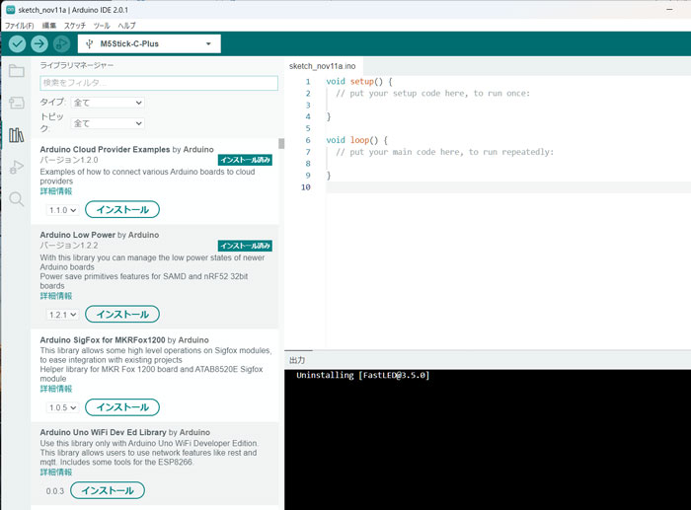Open the M5Stick-C-Plus board selector dropdown
This screenshot has height=510, width=691.
coord(149,43)
